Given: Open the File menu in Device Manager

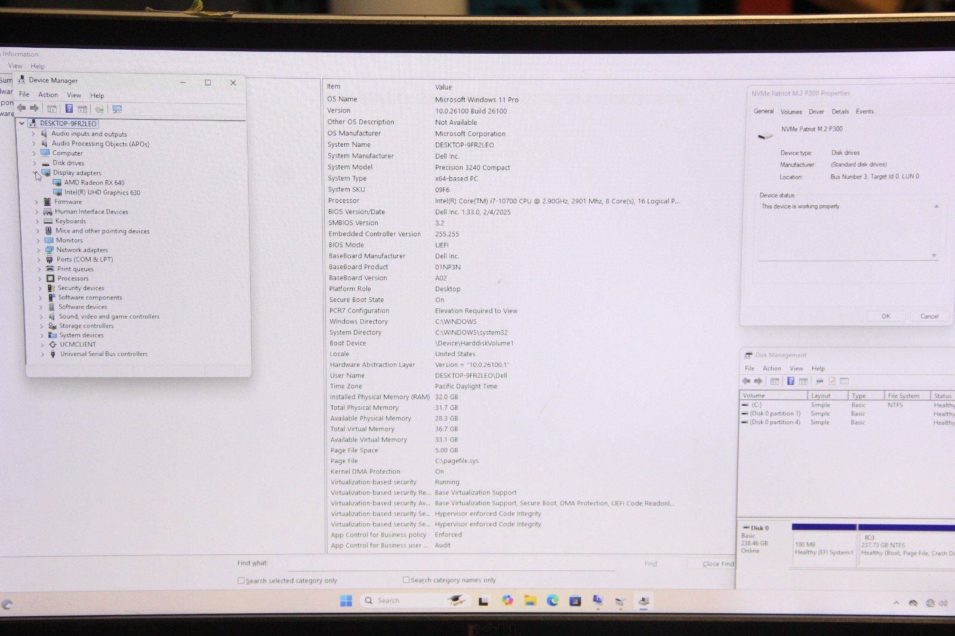Looking at the screenshot, I should (x=24, y=94).
